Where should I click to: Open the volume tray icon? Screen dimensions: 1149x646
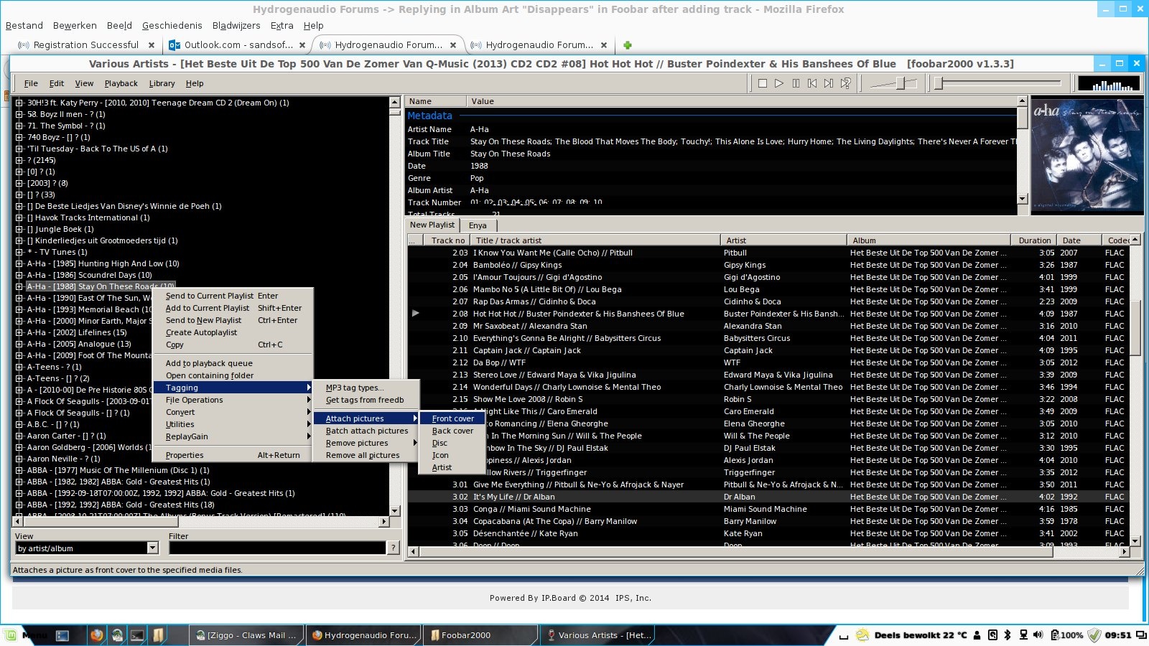point(1038,635)
